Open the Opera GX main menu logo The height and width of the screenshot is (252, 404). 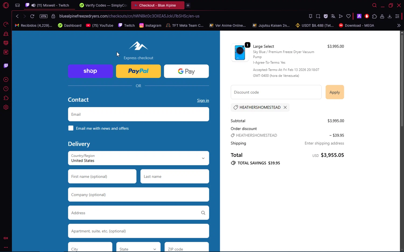[6, 5]
